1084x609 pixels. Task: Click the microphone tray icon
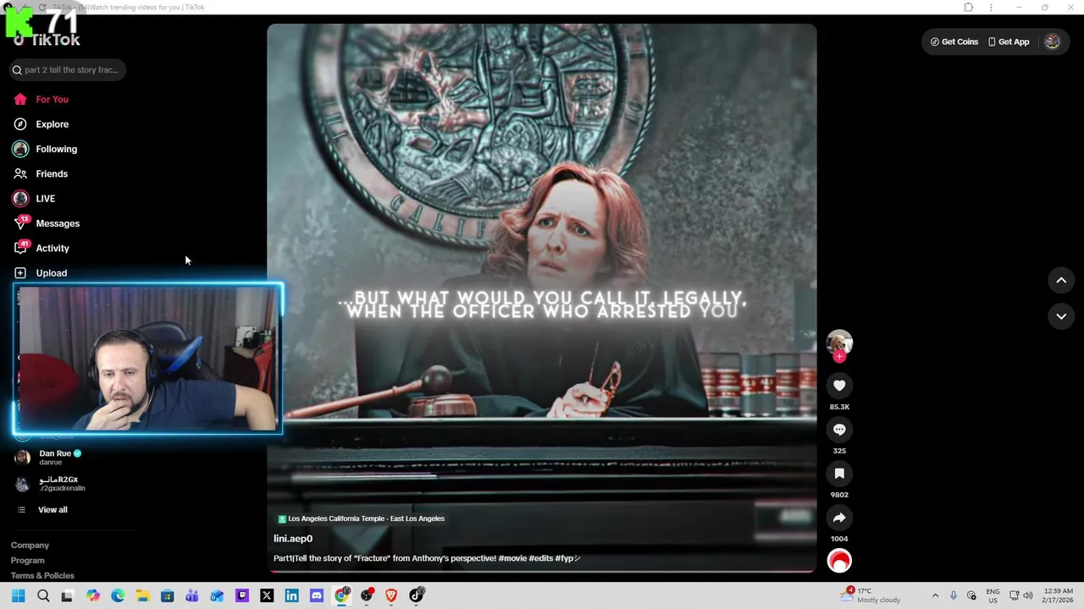click(954, 595)
